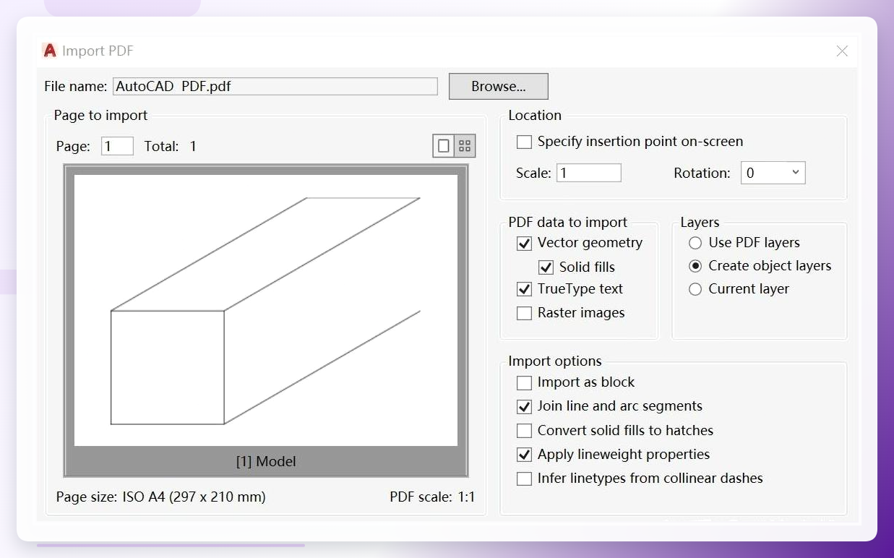This screenshot has width=894, height=558.
Task: Enable Specify insertion point on-screen
Action: tap(524, 142)
